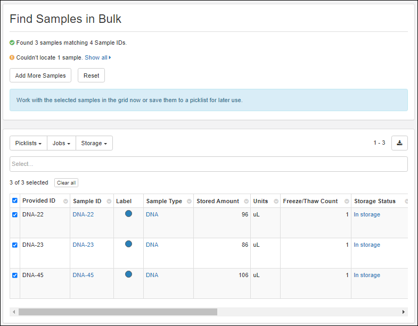Image resolution: width=418 pixels, height=326 pixels.
Task: Deselect the DNA-45 row checkbox
Action: click(x=15, y=275)
